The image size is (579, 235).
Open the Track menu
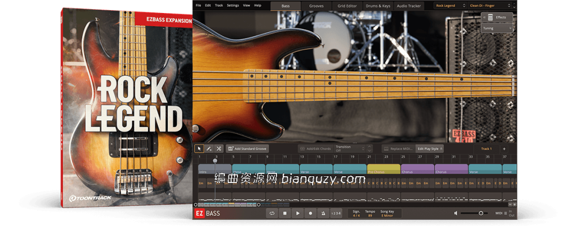(219, 6)
